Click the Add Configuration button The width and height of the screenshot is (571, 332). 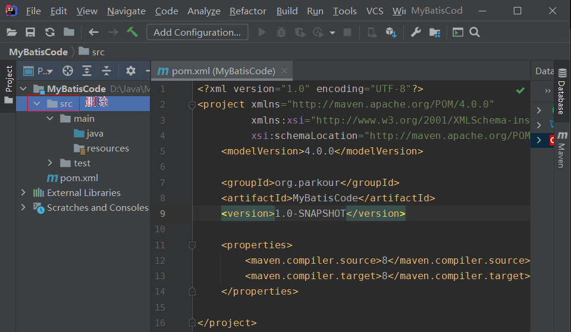tap(197, 32)
